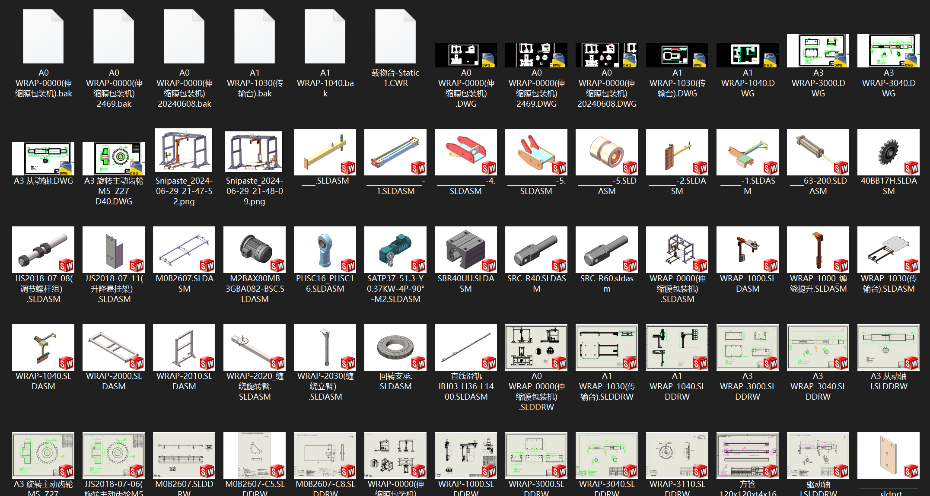Select the SATP37-51.3 gear motor assembly

coord(395,249)
